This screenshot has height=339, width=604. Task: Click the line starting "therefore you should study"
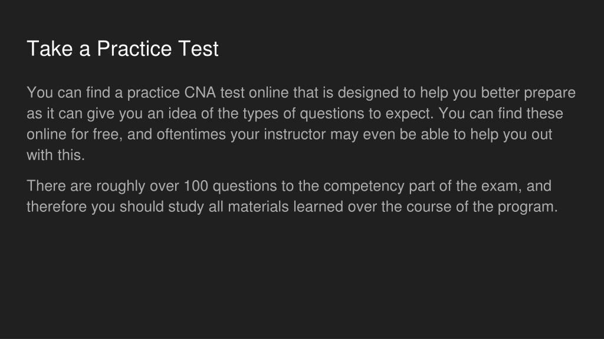click(293, 207)
